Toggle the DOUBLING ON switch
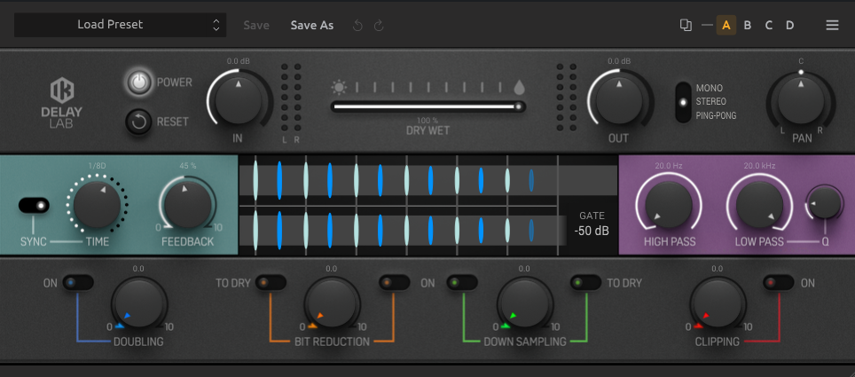Viewport: 855px width, 377px height. 78,283
